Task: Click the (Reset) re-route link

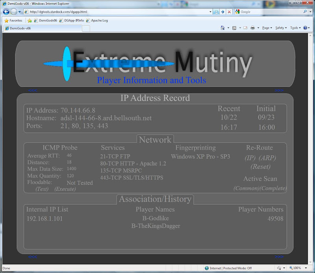Action: click(x=260, y=167)
